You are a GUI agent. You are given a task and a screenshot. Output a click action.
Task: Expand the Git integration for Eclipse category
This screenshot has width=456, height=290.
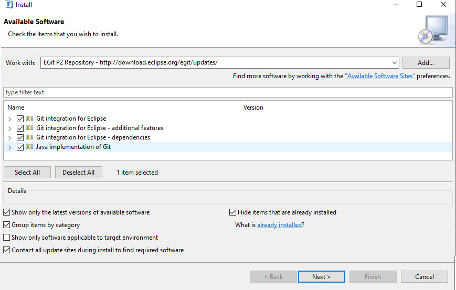[x=9, y=119]
